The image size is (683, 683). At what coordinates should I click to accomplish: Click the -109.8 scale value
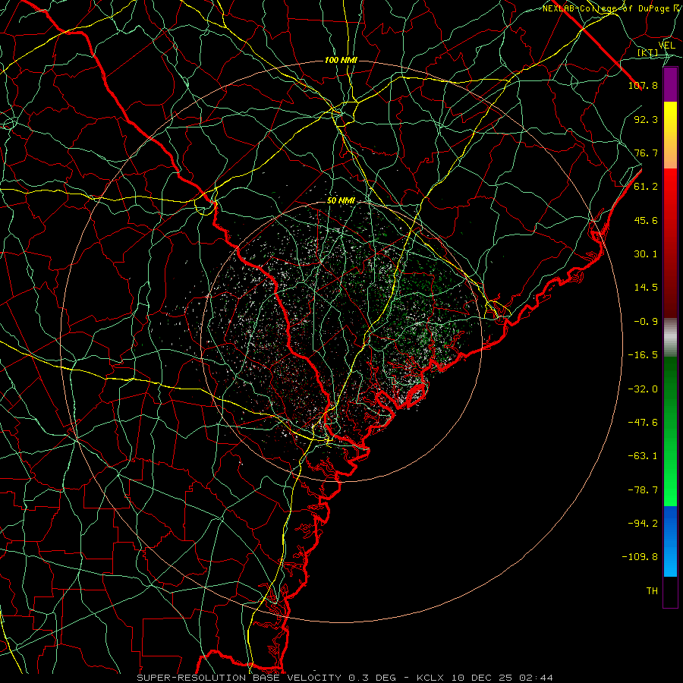640,557
